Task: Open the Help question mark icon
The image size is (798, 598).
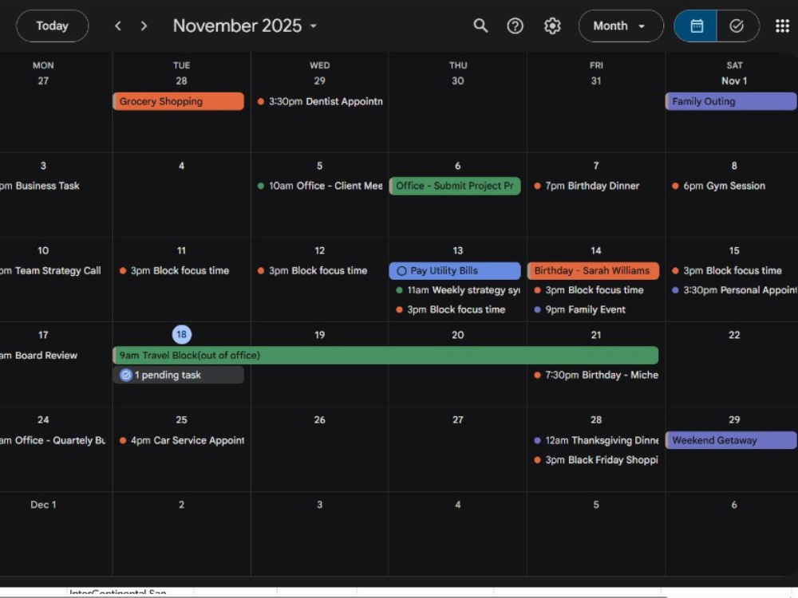Action: (x=515, y=26)
